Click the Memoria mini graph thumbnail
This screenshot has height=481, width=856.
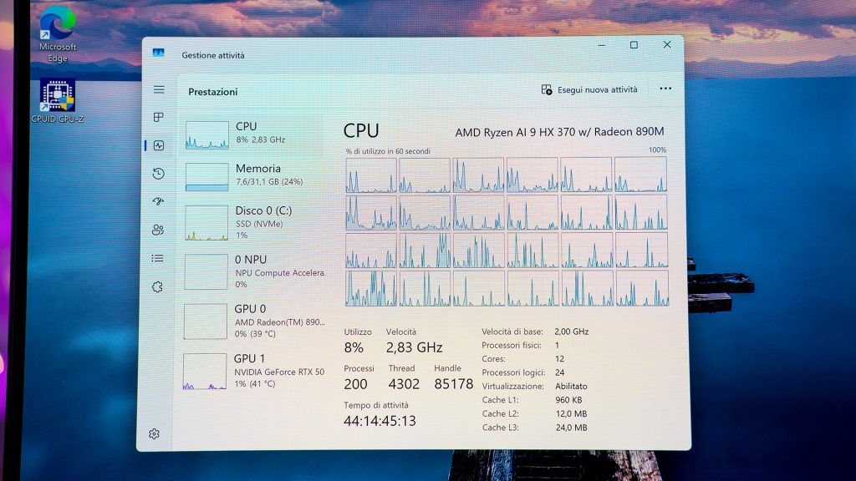[x=206, y=177]
